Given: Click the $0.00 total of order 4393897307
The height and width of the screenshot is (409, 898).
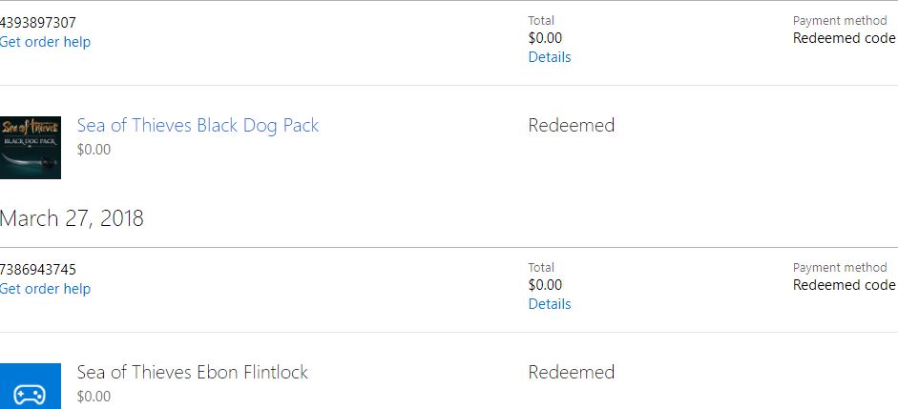Looking at the screenshot, I should tap(545, 38).
